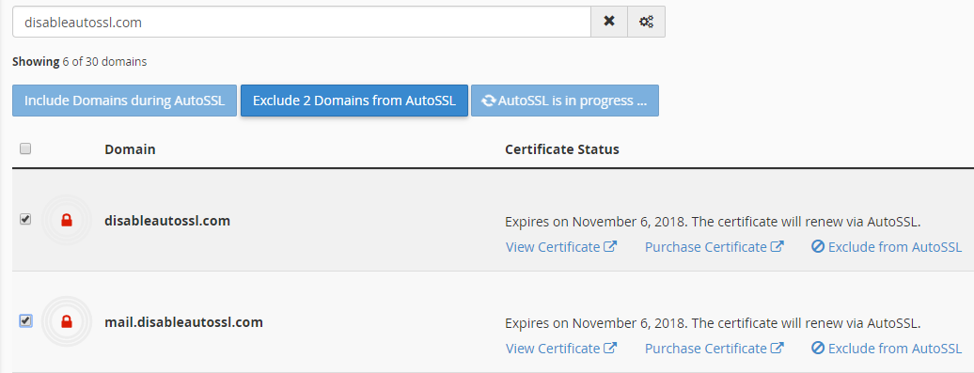Uncheck the mail.disableautossl.com checkbox
This screenshot has width=974, height=373.
point(25,321)
